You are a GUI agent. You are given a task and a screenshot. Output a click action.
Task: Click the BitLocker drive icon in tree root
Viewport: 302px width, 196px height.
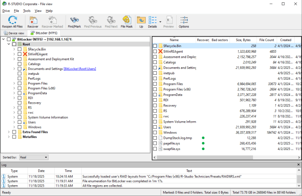tap(14, 39)
